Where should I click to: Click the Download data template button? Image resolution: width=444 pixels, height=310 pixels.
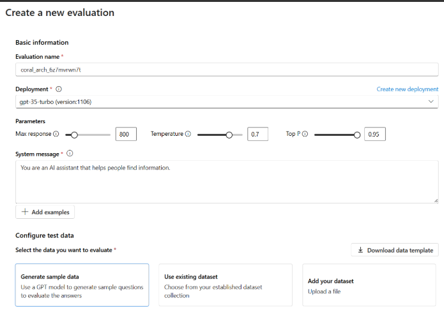pyautogui.click(x=395, y=250)
